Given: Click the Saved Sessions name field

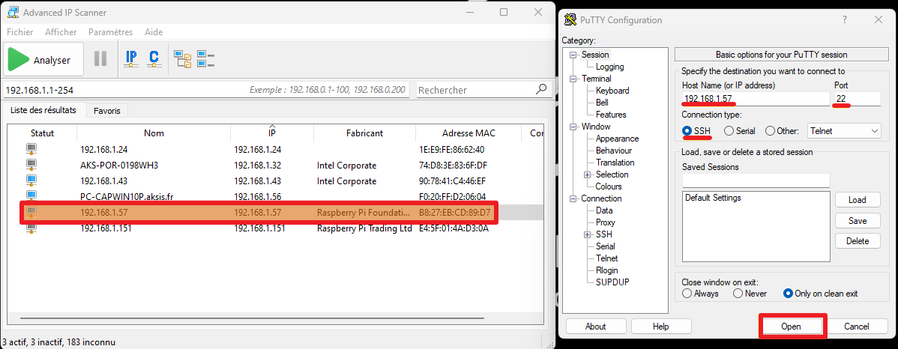Looking at the screenshot, I should point(756,180).
